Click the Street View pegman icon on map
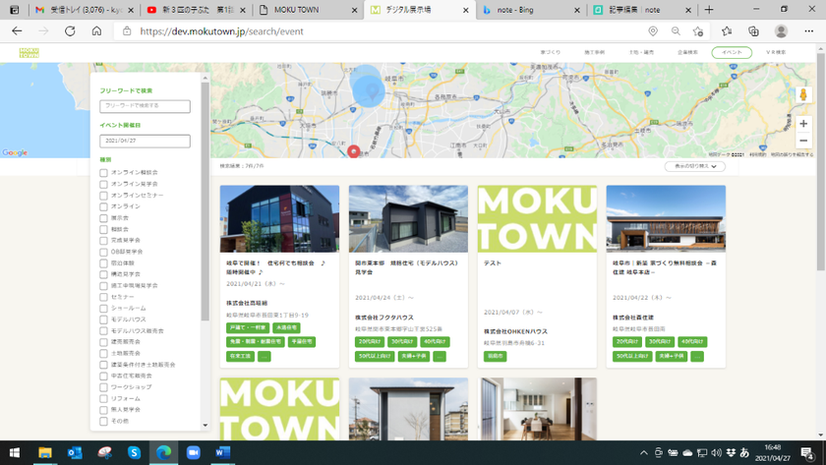Image resolution: width=826 pixels, height=465 pixels. [802, 95]
